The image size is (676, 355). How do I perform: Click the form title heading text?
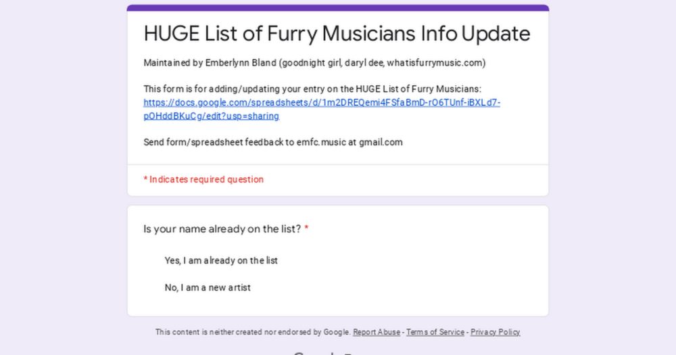(x=337, y=34)
